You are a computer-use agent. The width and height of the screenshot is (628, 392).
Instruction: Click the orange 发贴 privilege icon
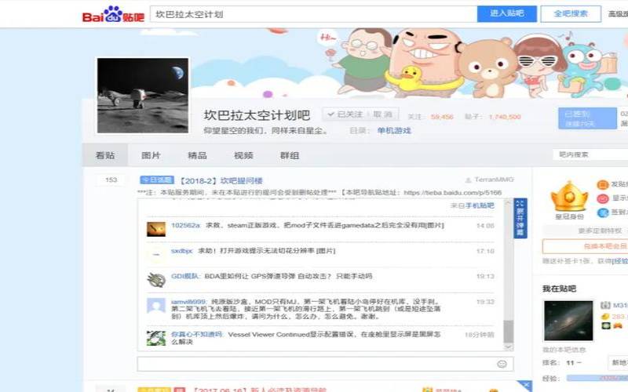(603, 184)
